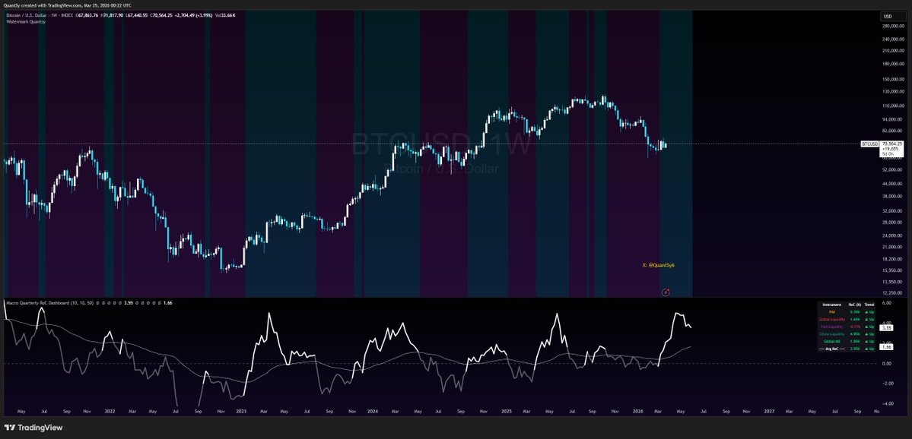
Task: Click the Trend column header
Action: tap(869, 305)
